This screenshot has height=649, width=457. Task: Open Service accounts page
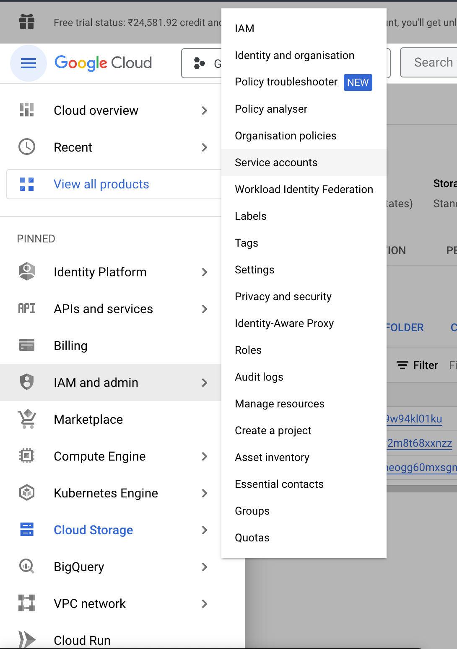(304, 162)
